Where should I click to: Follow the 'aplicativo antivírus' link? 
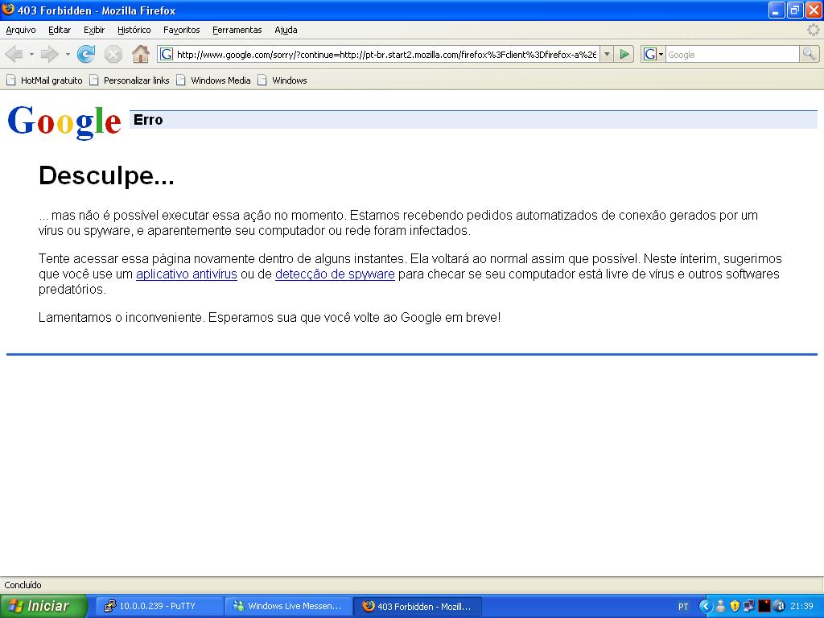[187, 274]
